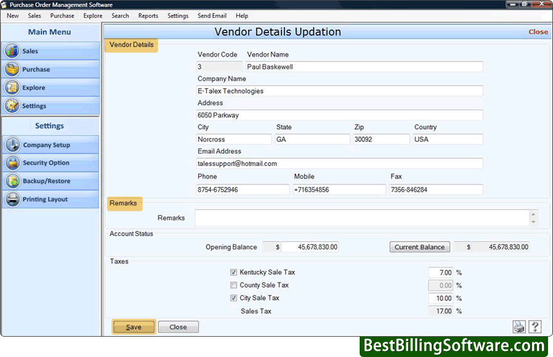
Task: Click the Sales Tax total value 17.00
Action: [440, 311]
